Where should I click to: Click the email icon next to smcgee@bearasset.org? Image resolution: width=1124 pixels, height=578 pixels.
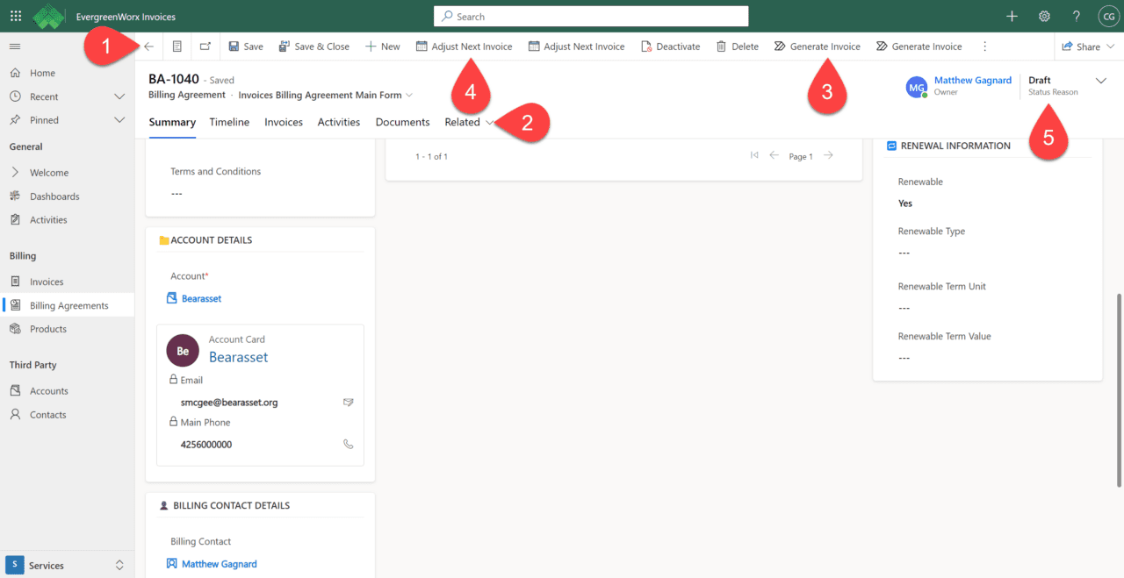349,403
